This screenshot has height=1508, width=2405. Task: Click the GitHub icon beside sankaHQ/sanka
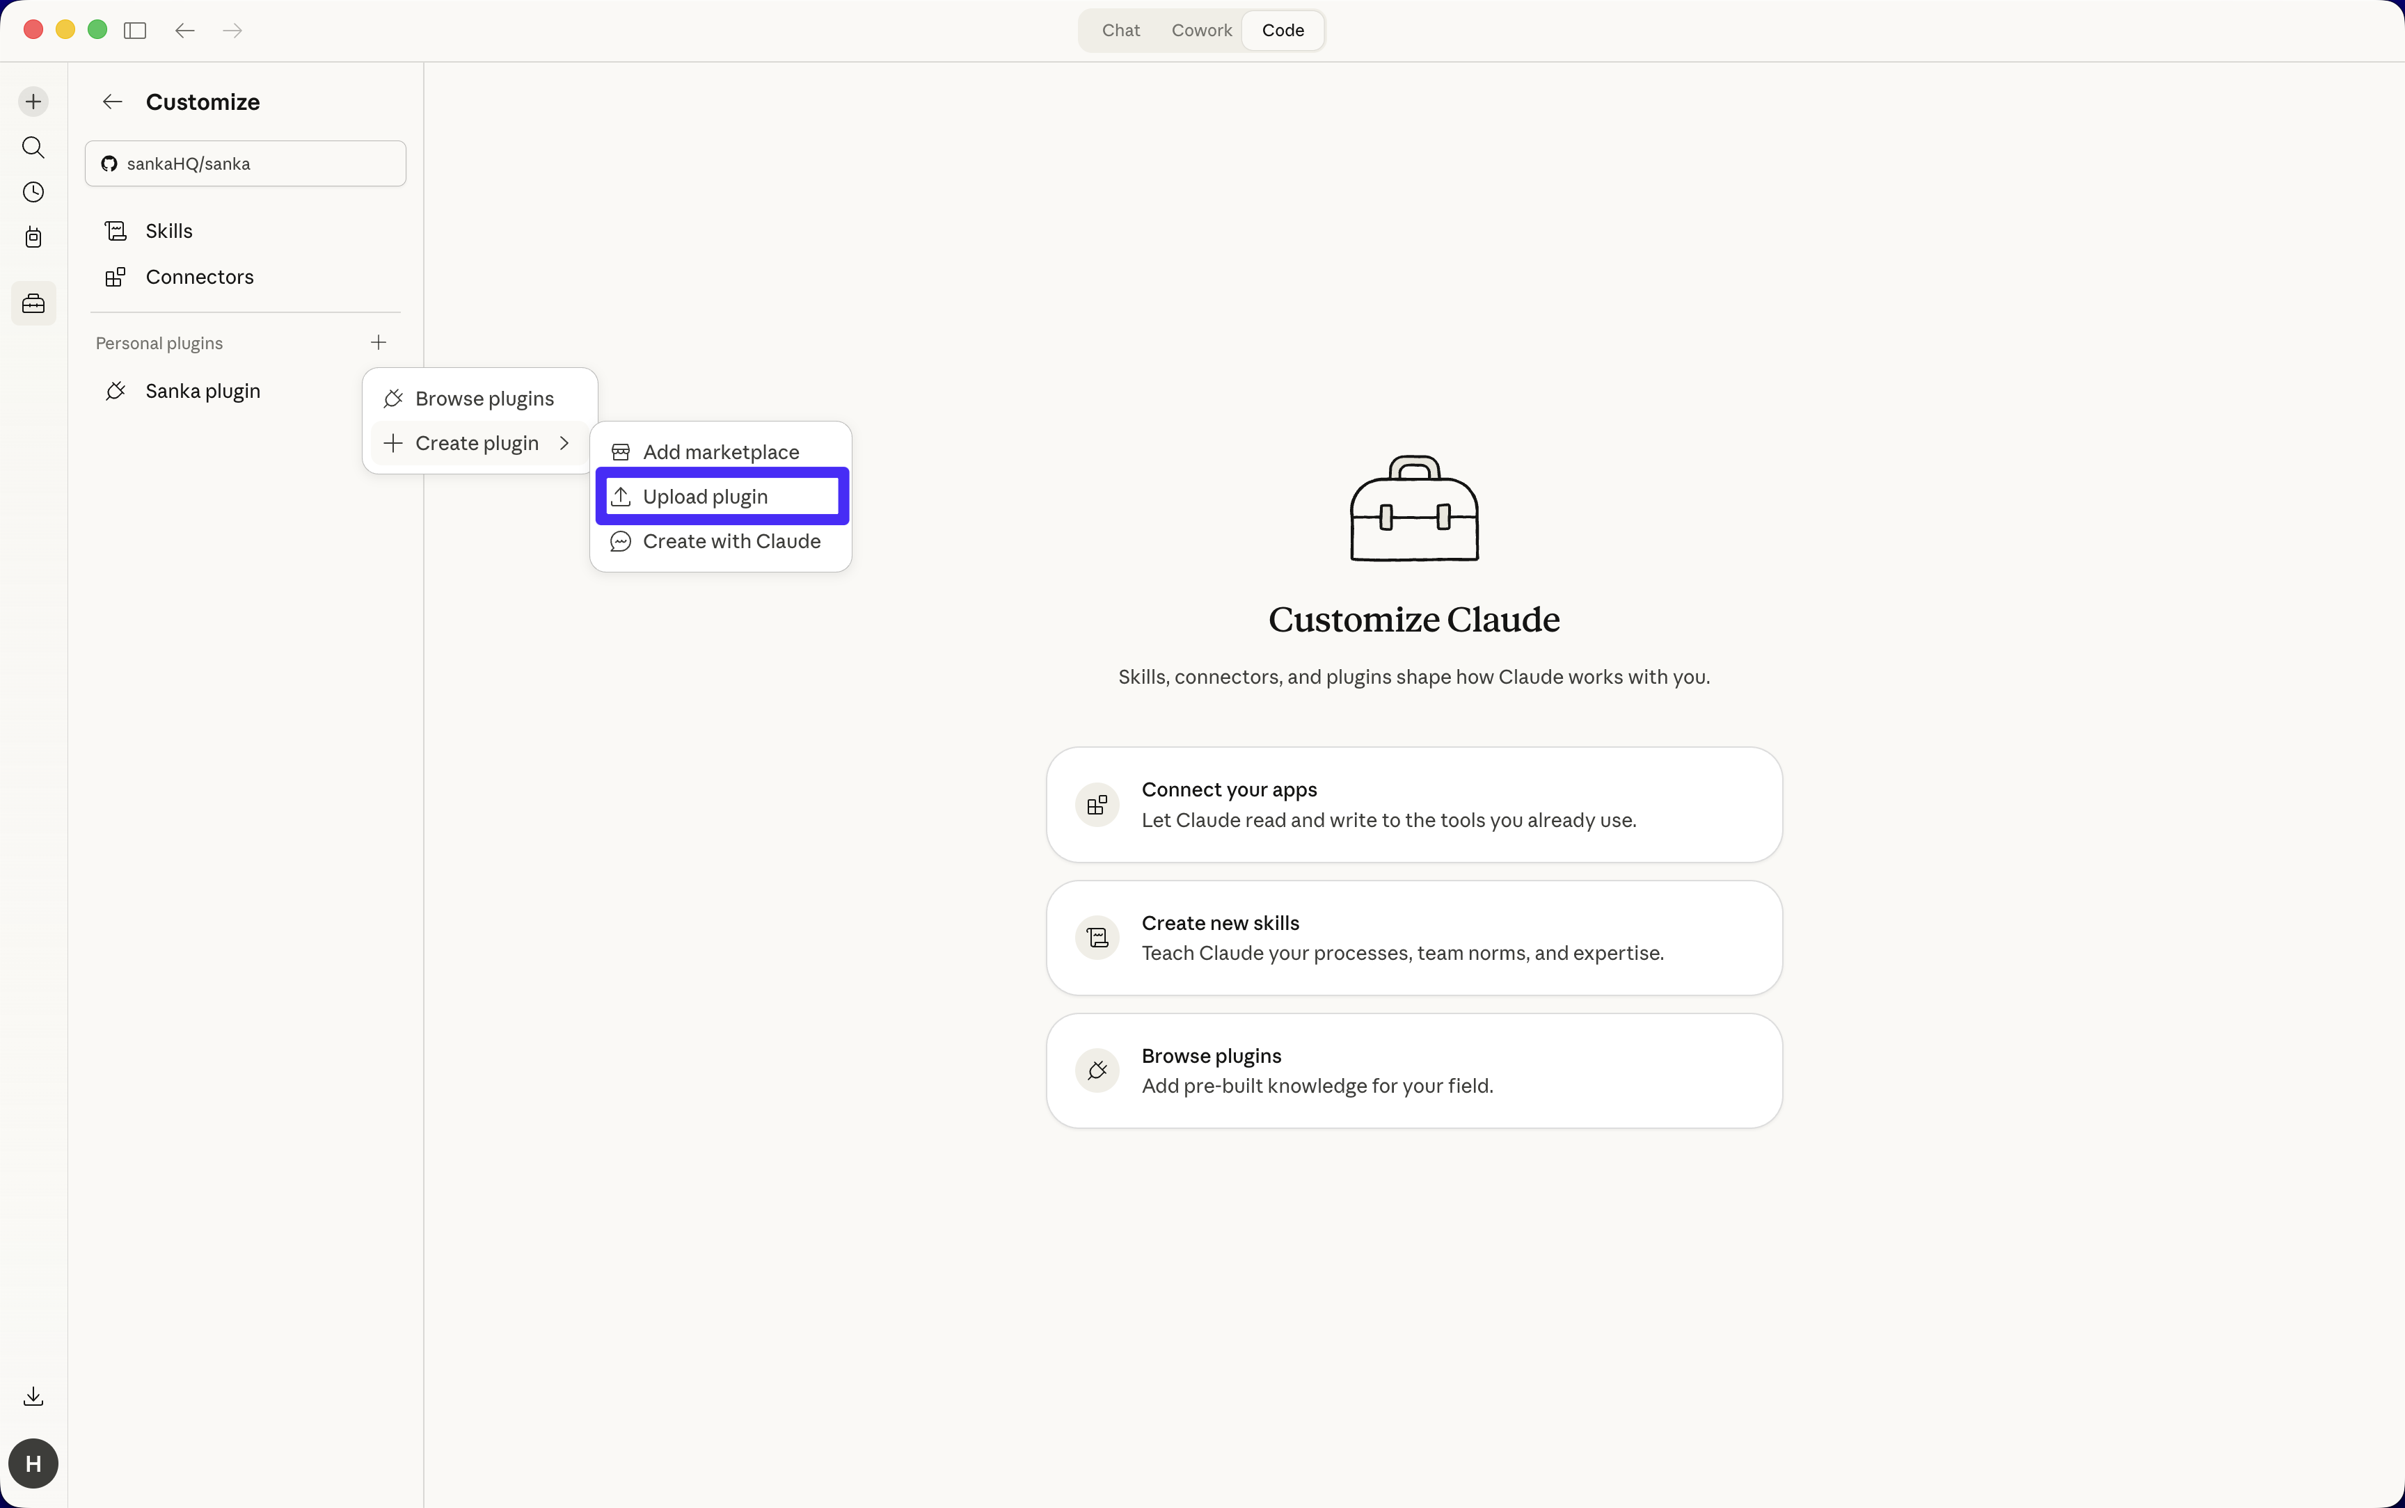tap(109, 163)
